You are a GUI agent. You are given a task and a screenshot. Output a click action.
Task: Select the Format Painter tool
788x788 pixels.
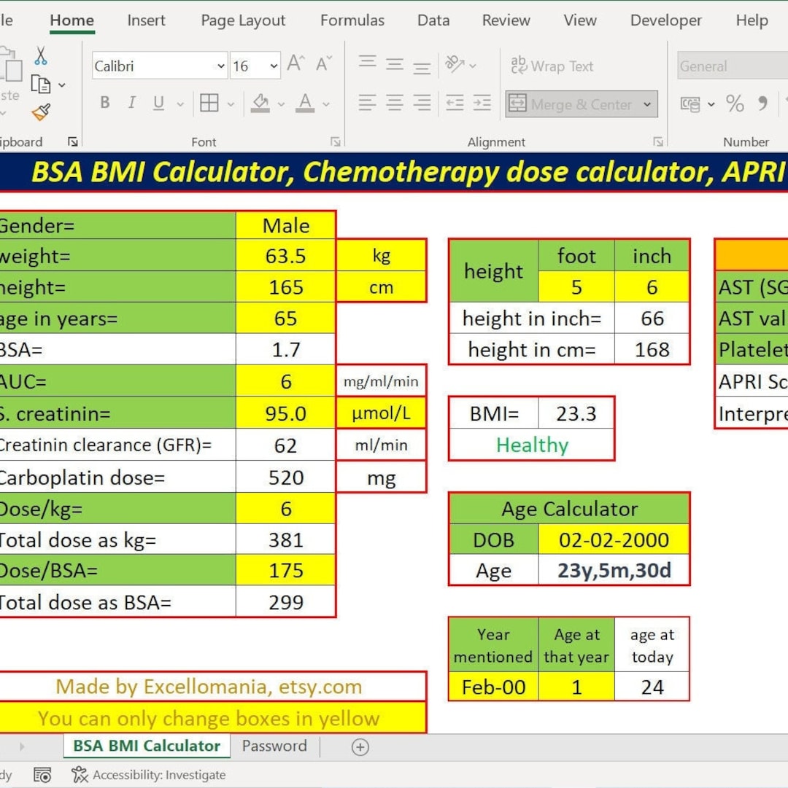coord(42,113)
